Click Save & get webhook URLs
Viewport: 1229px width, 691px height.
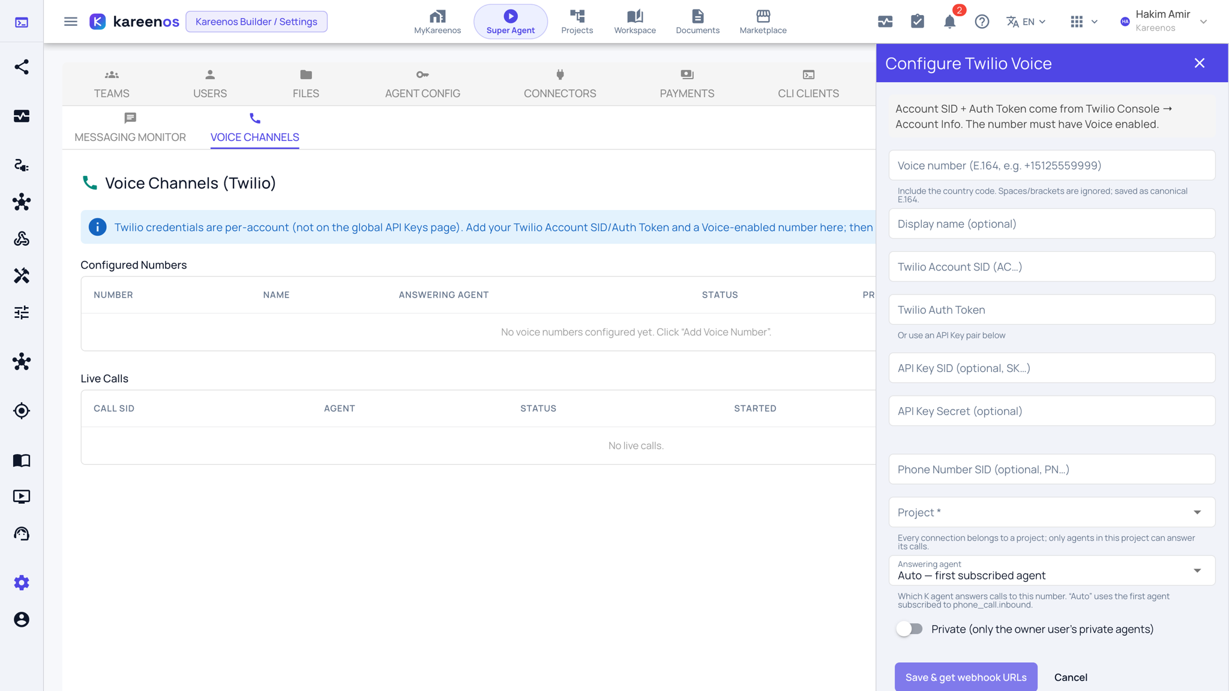pos(966,677)
